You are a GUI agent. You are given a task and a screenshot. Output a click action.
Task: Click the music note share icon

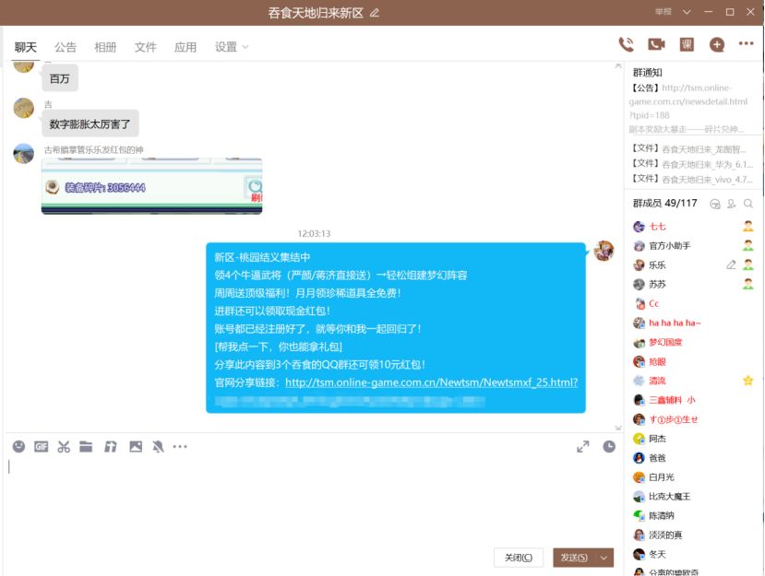click(111, 446)
